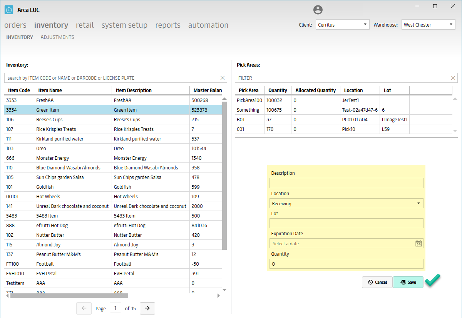The width and height of the screenshot is (462, 318).
Task: Select the Hot Wheels row
Action: coord(113,196)
